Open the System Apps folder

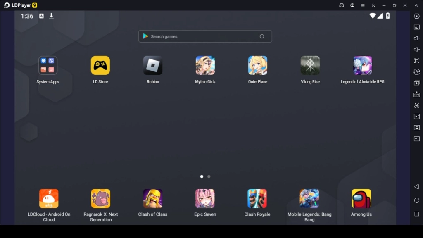click(x=48, y=65)
